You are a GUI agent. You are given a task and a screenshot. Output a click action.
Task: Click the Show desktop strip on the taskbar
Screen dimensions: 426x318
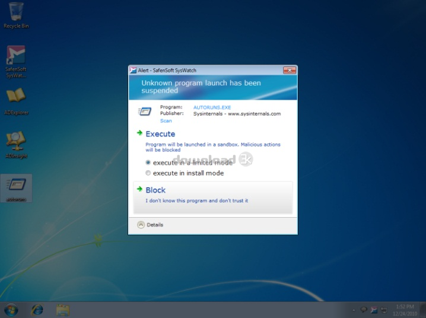click(x=422, y=310)
